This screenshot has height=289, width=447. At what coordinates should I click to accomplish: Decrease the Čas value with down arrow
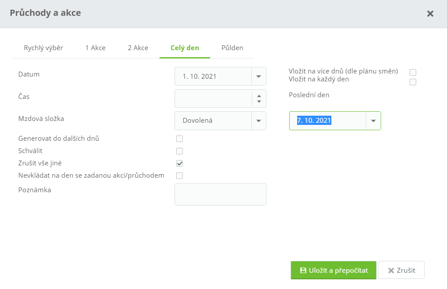(259, 102)
